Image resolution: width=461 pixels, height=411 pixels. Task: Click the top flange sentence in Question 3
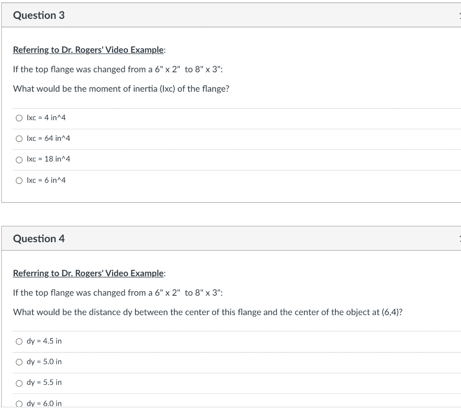click(x=118, y=69)
